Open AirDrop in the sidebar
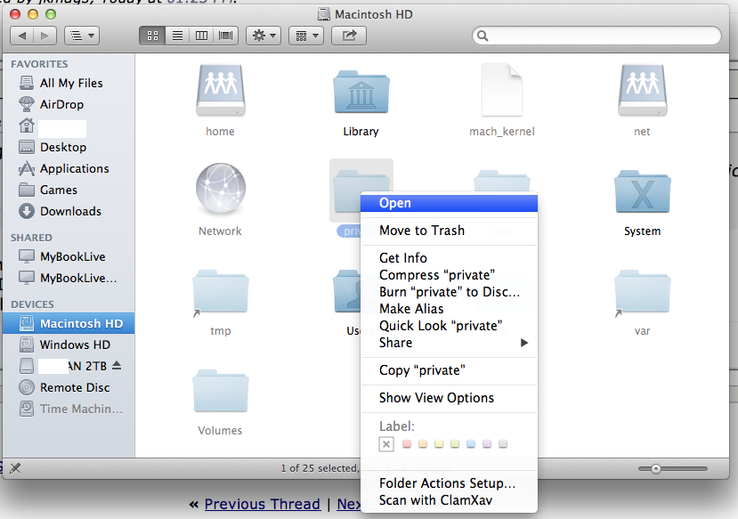738x519 pixels. [69, 104]
